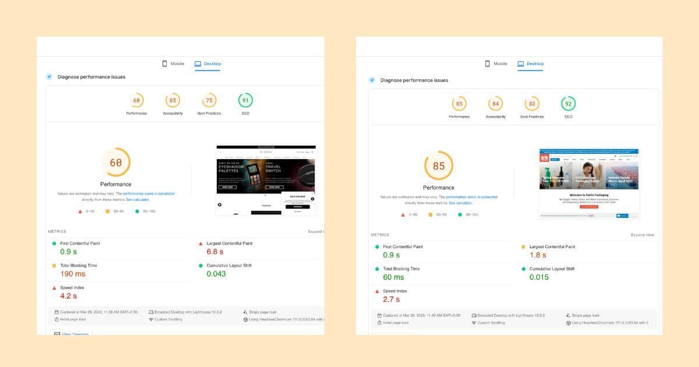This screenshot has width=699, height=367.
Task: Click the SEO score 91 gauge
Action: (x=245, y=100)
